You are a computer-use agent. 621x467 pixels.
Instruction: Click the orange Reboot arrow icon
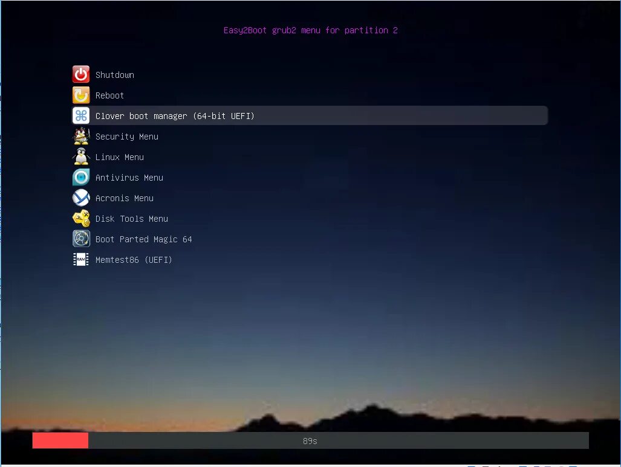(x=81, y=95)
